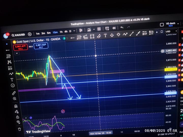Switch to the 5m timeframe
Viewport: 183px width, 137px height.
(x=49, y=33)
